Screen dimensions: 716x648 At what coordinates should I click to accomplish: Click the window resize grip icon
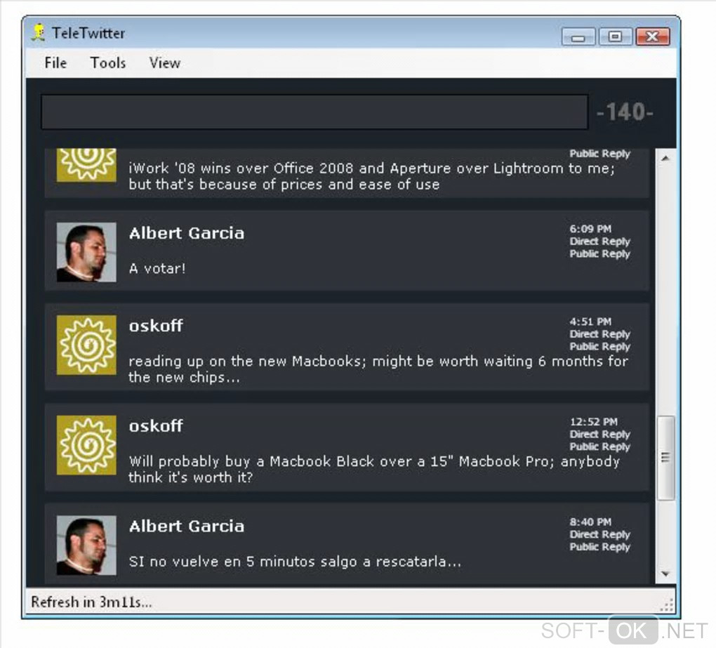[x=667, y=604]
